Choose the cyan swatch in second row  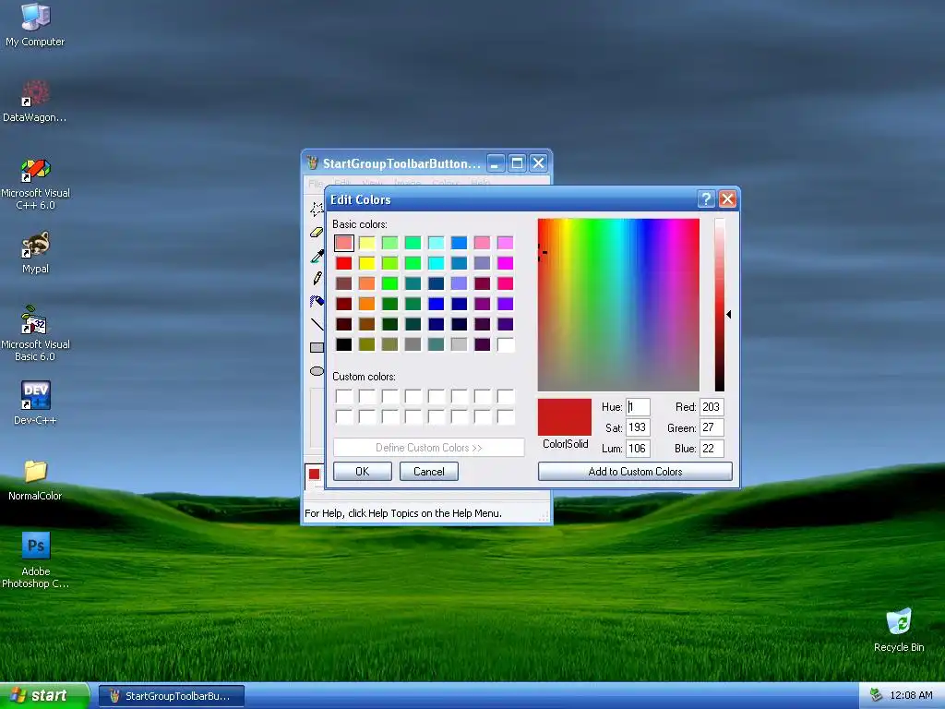436,263
